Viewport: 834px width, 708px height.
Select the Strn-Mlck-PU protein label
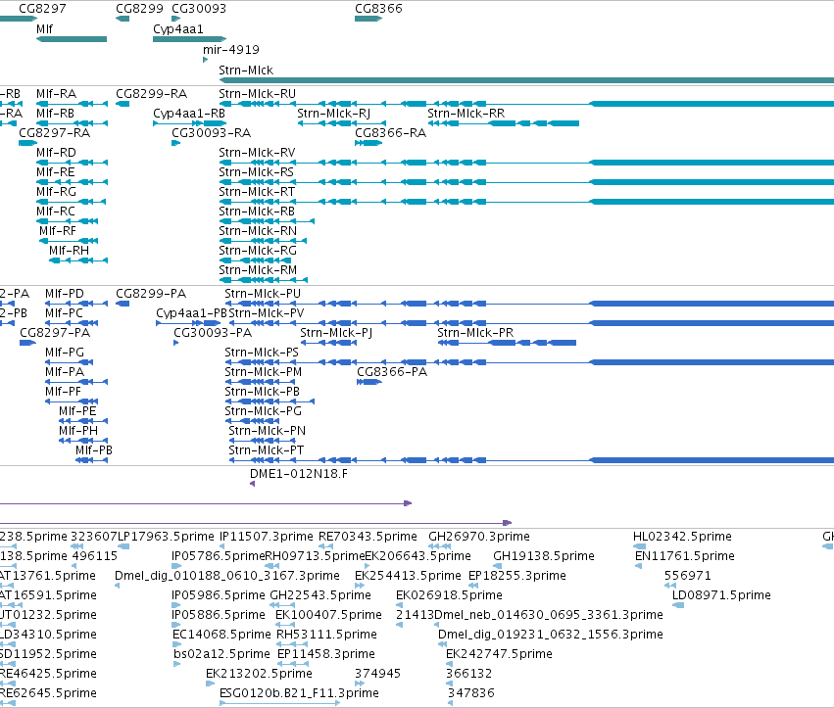coord(263,294)
